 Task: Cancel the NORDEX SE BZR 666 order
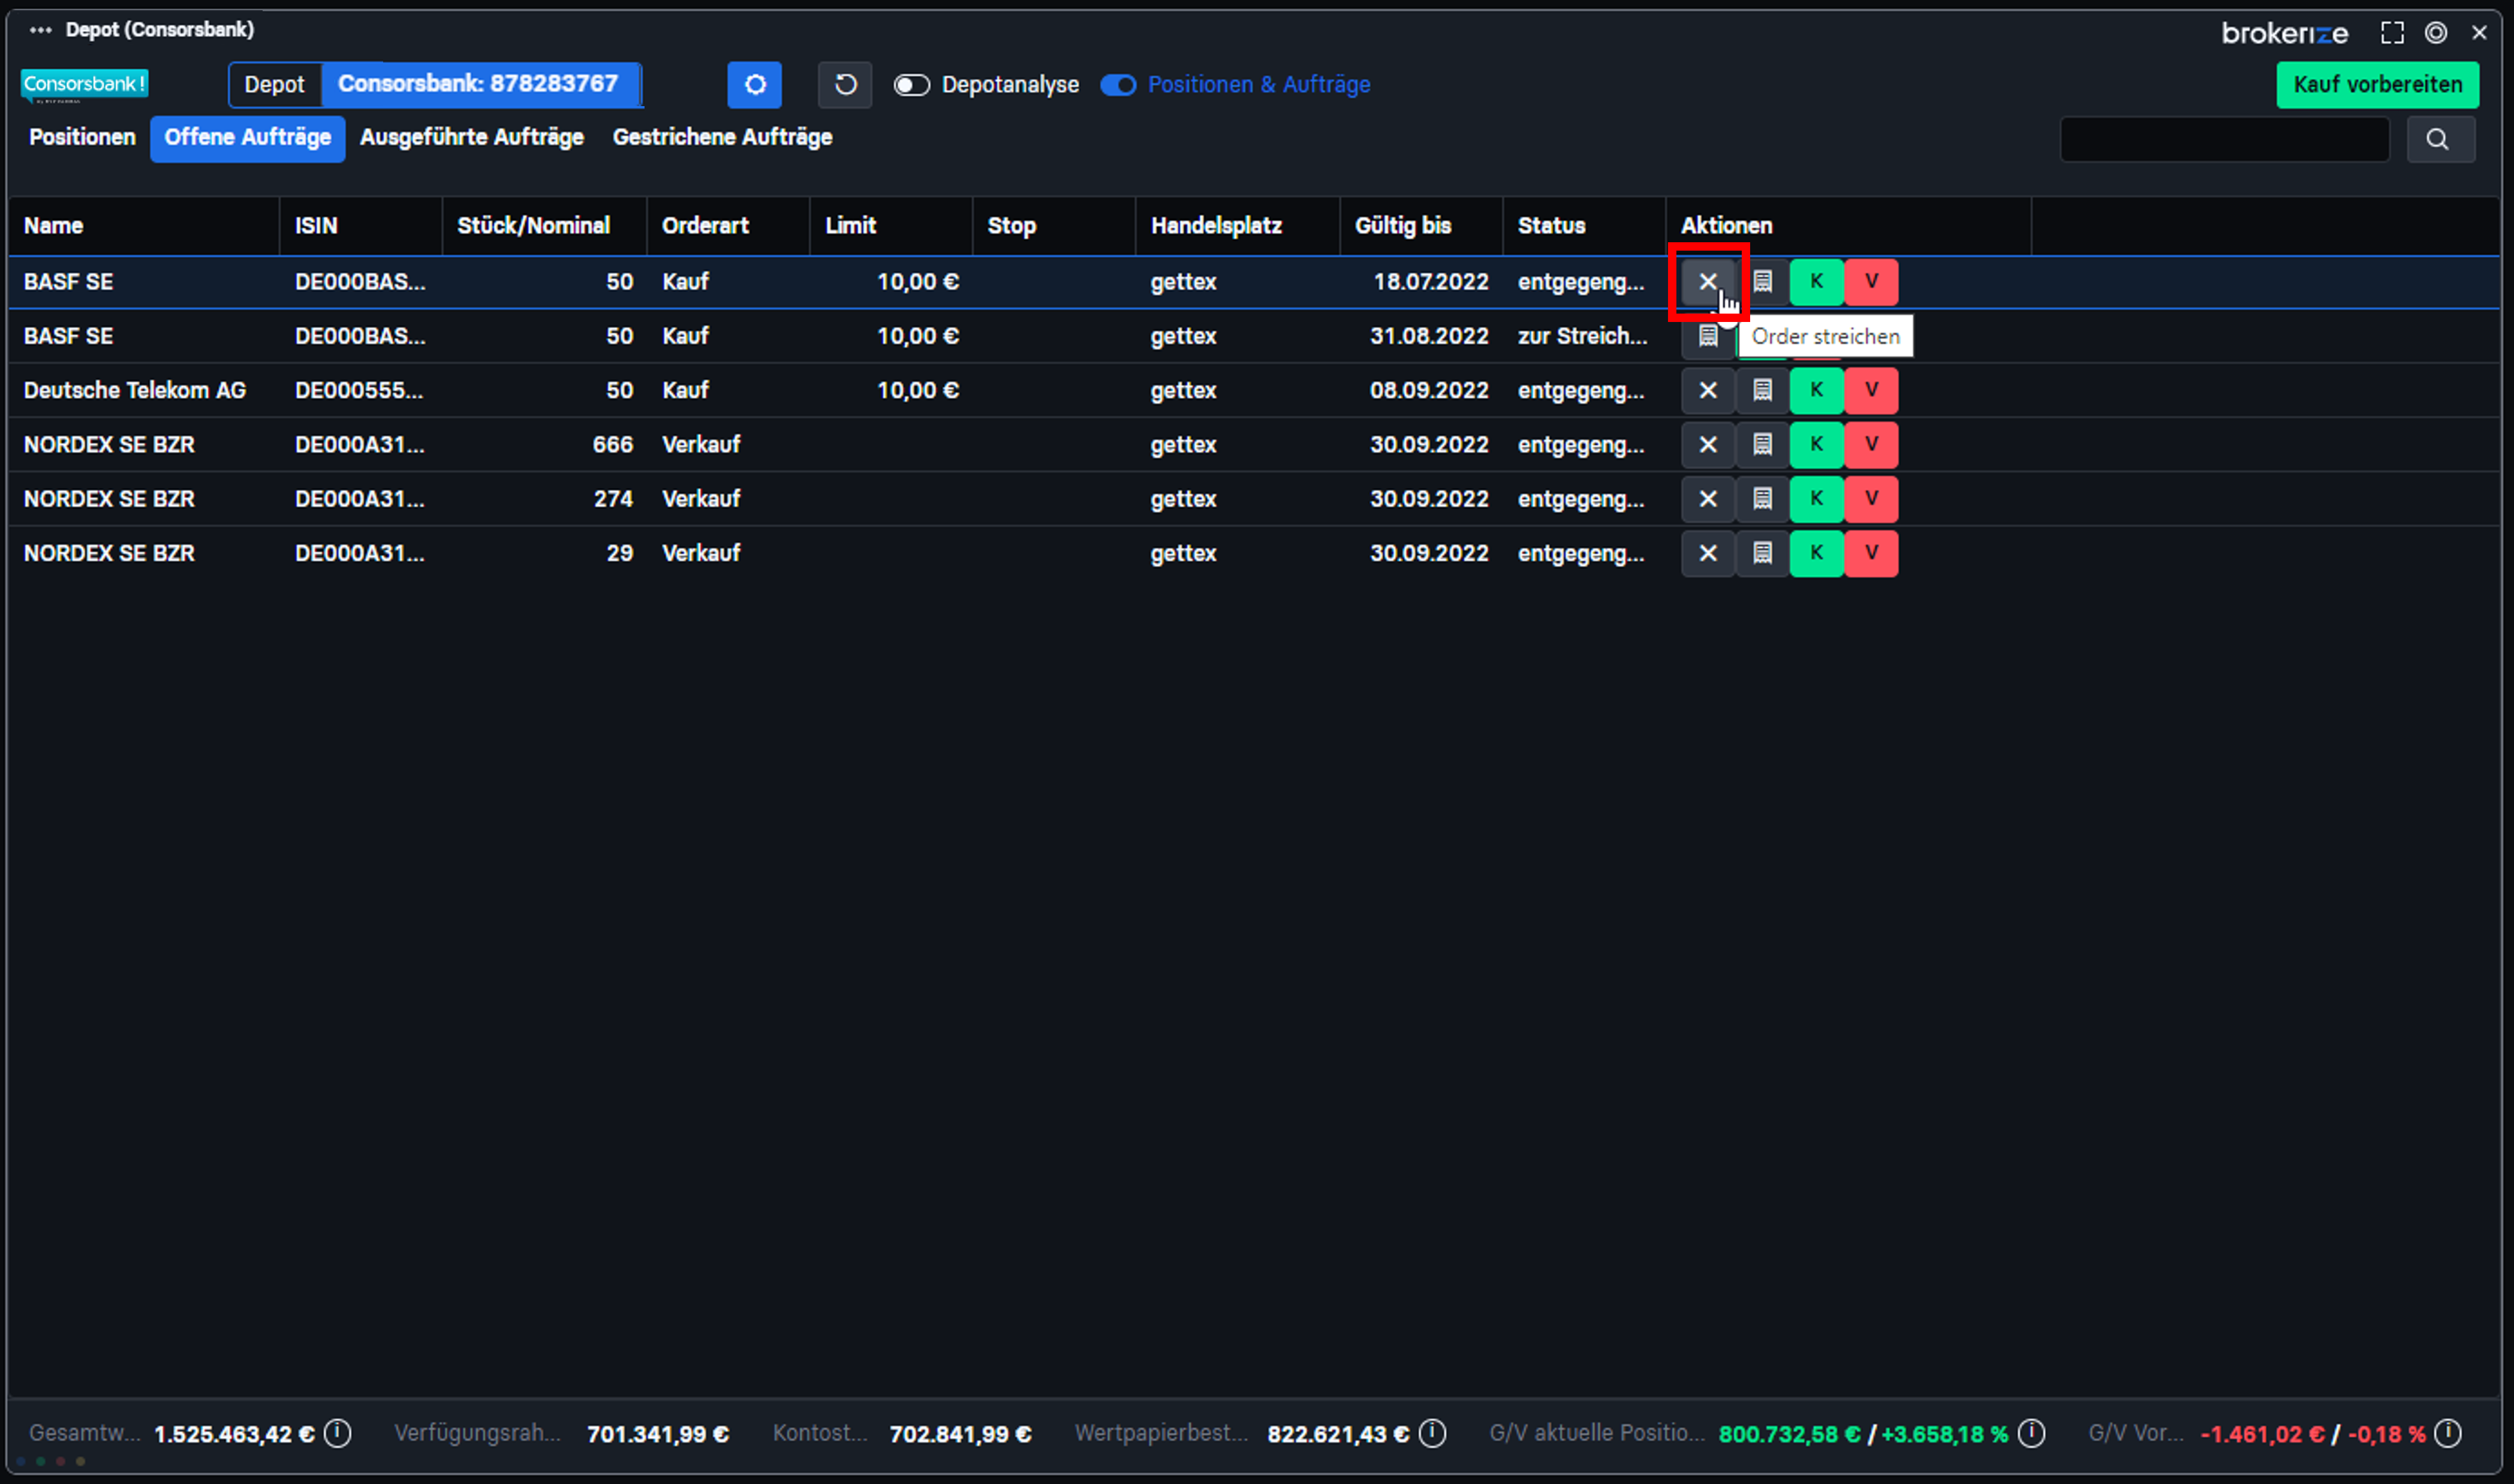pos(1708,444)
